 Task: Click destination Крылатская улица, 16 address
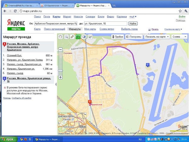click(x=29, y=80)
